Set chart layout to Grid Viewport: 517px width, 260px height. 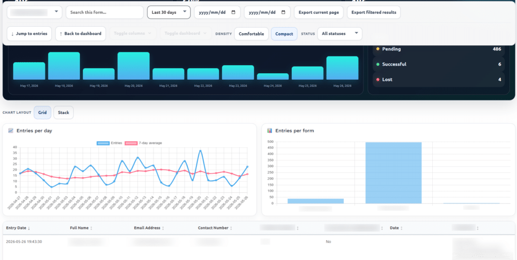[x=42, y=113]
